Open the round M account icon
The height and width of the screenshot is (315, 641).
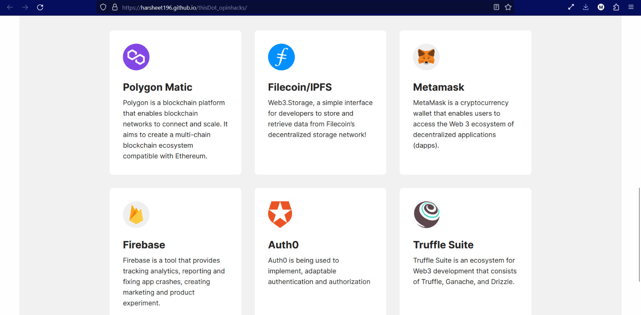coord(601,7)
